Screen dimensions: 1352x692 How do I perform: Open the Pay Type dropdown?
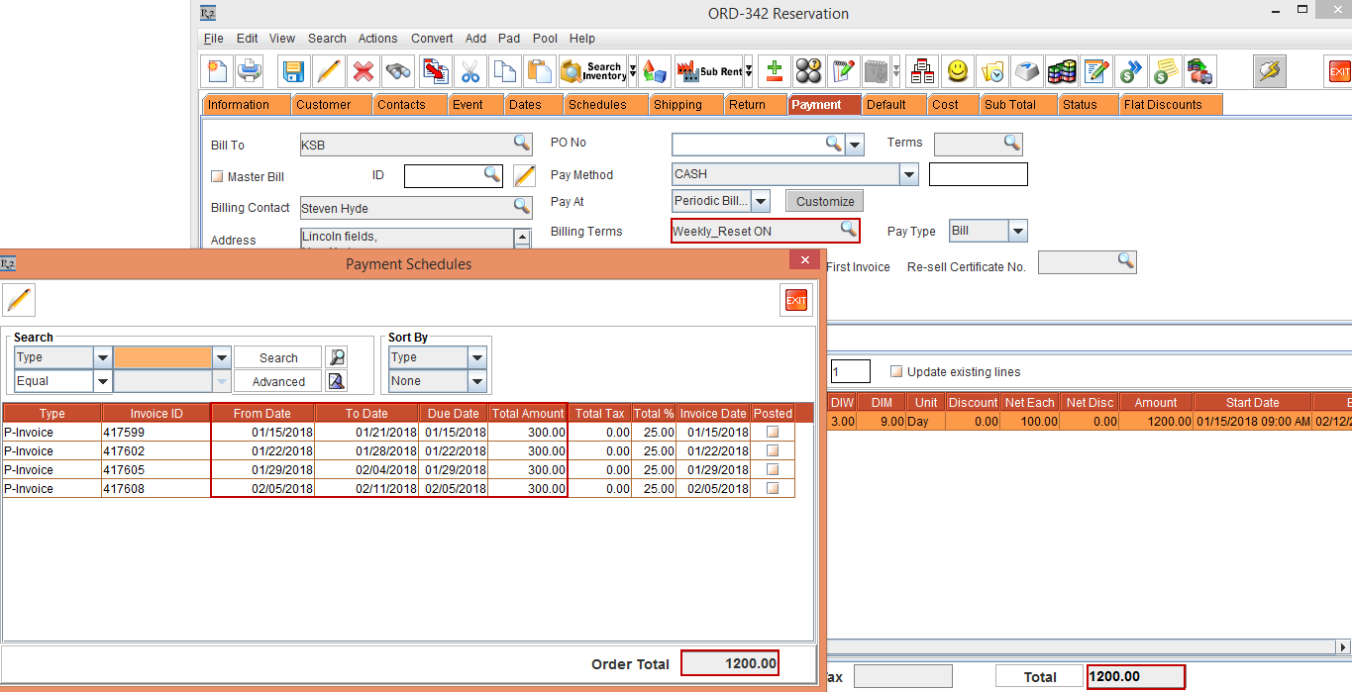1017,231
